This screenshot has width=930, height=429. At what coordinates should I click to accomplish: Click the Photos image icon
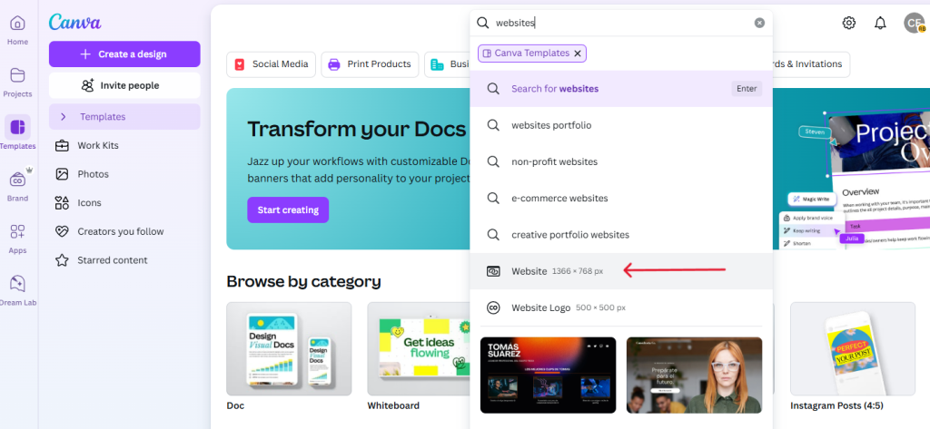[x=62, y=174]
